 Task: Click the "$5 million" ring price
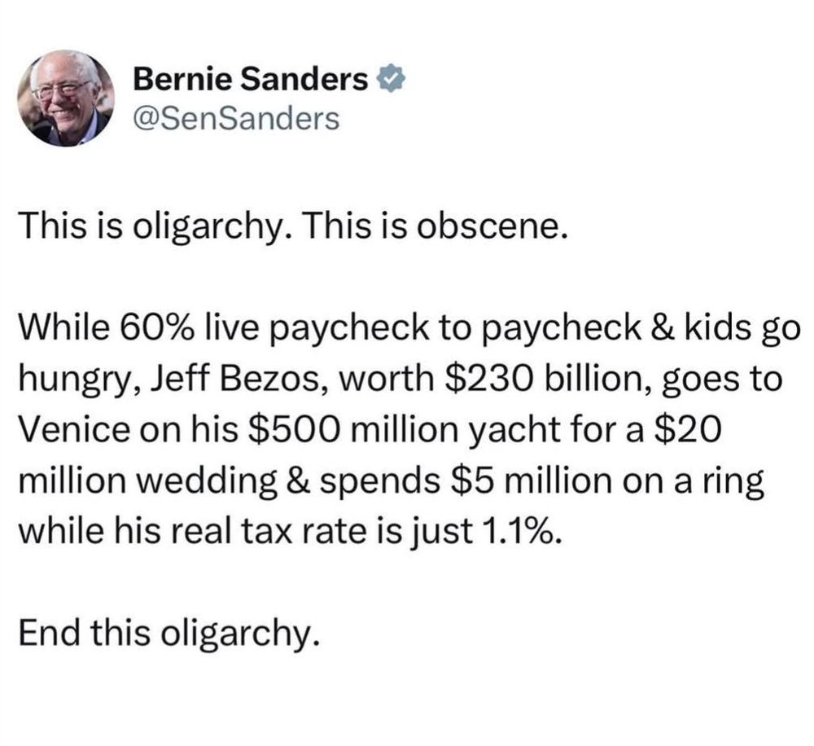pos(532,481)
